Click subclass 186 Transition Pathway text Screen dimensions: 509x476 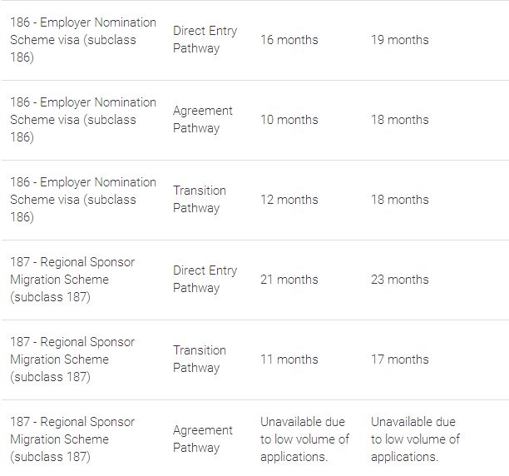(x=200, y=200)
